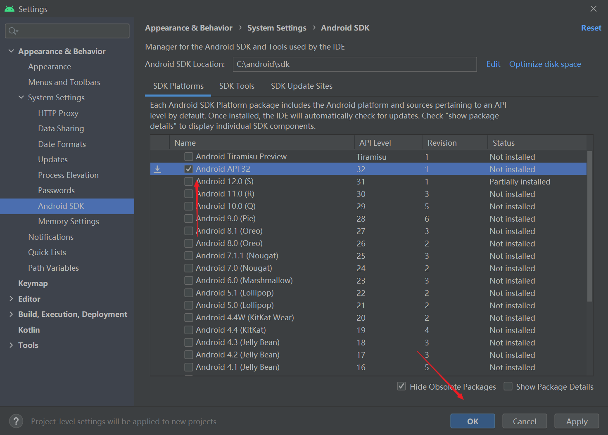Click the Revision column header
Viewport: 608px width, 435px height.
pos(455,143)
